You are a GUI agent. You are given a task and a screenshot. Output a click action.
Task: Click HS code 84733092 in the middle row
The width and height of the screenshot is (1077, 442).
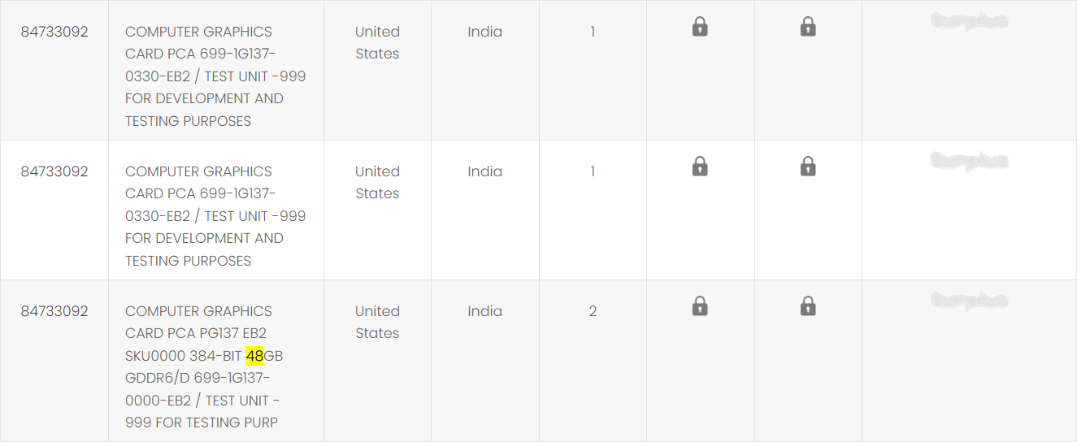click(x=54, y=171)
